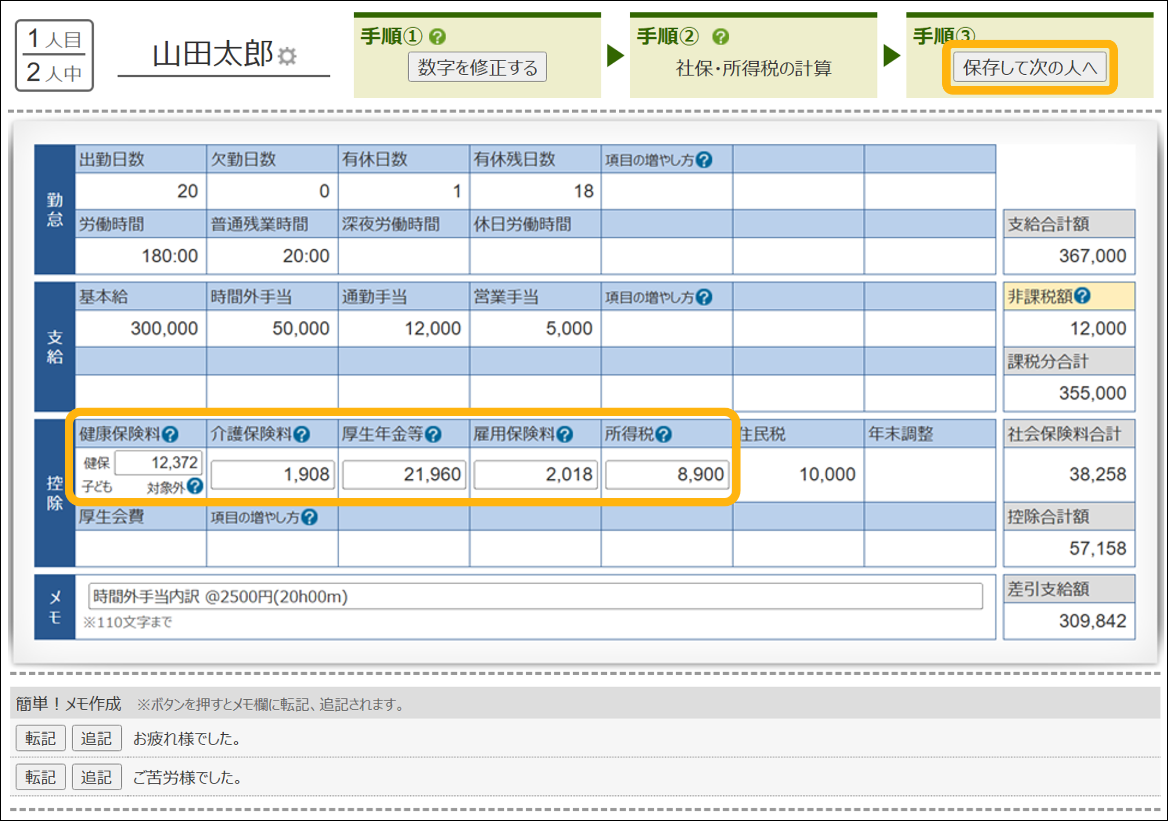Click the 所得税 input showing 8,900

point(667,475)
